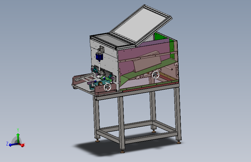Select the open hinged lid panel
This screenshot has height=162, width=251.
coord(141,25)
